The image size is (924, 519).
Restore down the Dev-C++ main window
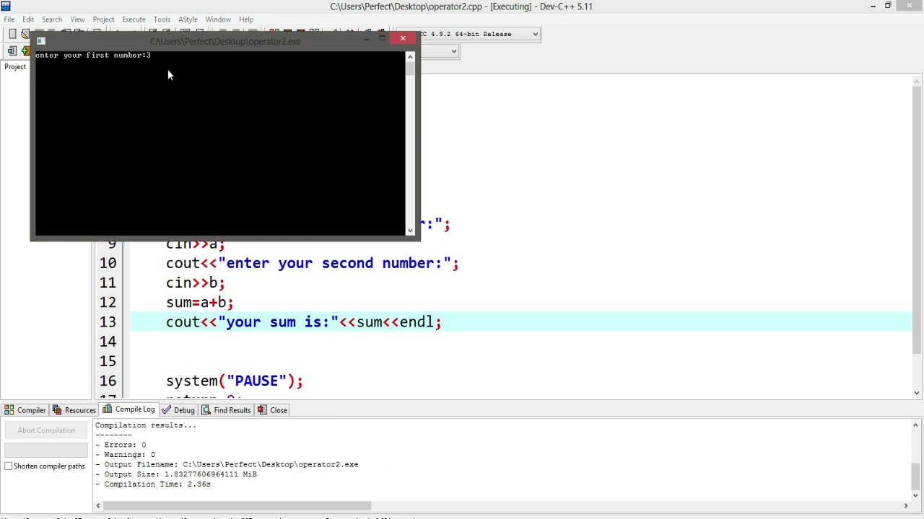pos(889,6)
